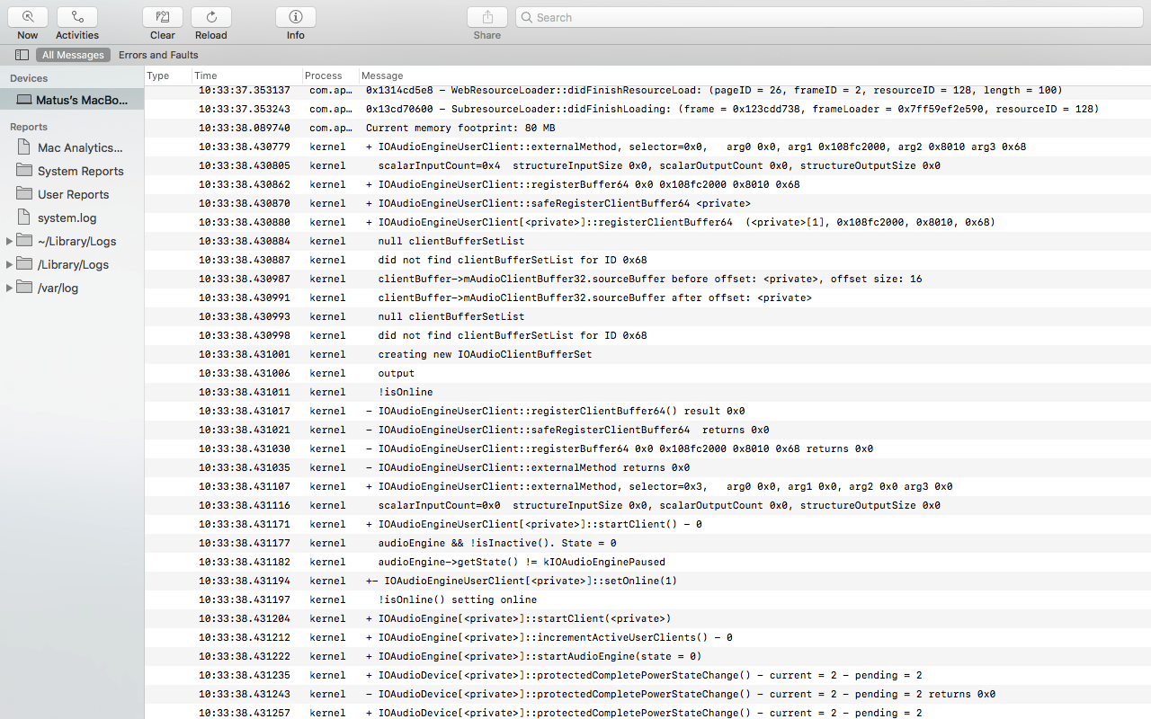Select startAudioEngine(state = 0) row

coord(647,656)
